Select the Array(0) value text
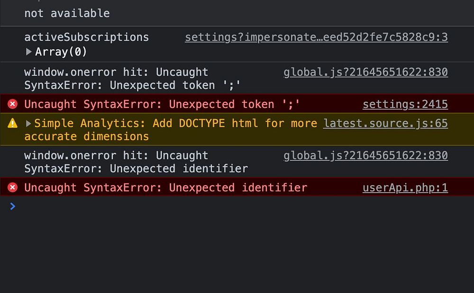 [61, 52]
